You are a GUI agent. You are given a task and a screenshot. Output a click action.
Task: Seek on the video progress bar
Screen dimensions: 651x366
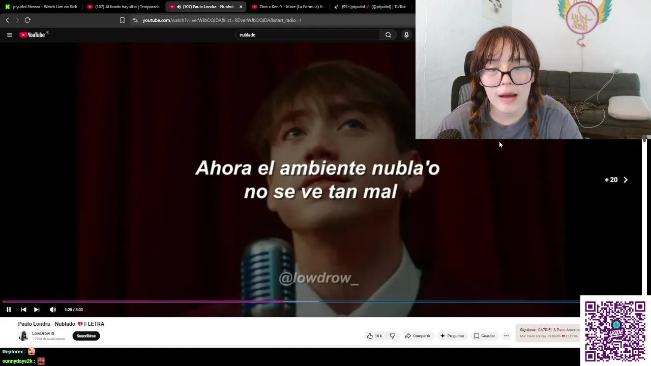(x=291, y=301)
